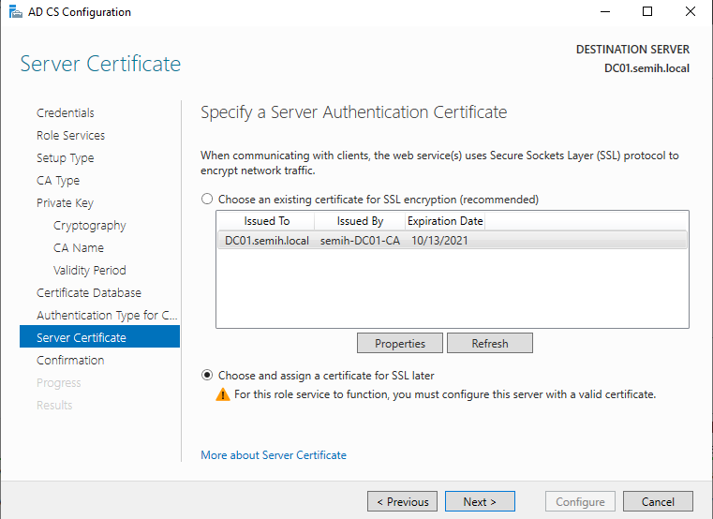Viewport: 713px width, 519px height.
Task: Open the CA Name sub-step
Action: tap(79, 247)
